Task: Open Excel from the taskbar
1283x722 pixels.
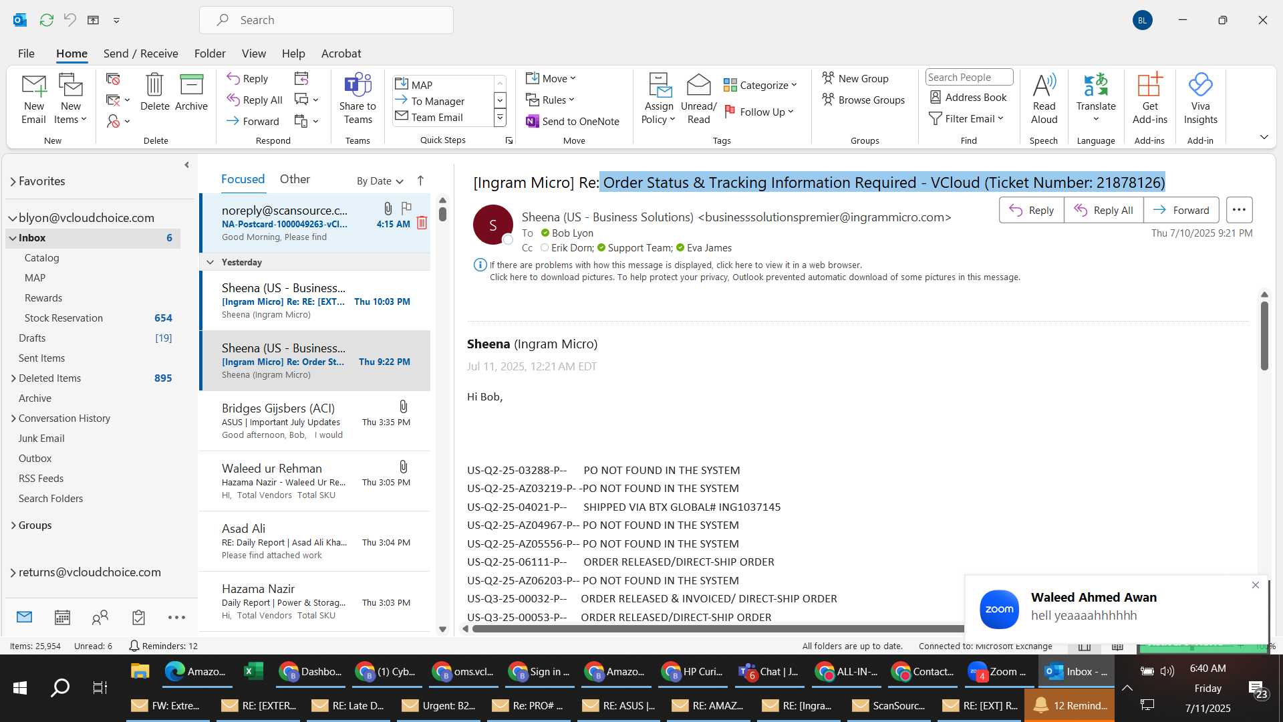Action: 253,671
